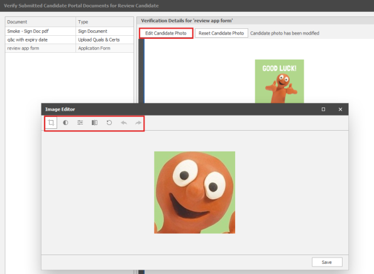Click the Good Luck candidate photo thumbnail
The width and height of the screenshot is (374, 274).
coord(279,81)
